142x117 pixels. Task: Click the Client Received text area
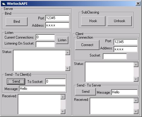coord(112,106)
